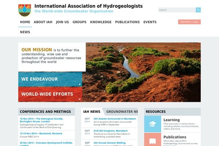
Task: Open the Overseas Development Institute event link
Action: click(46, 144)
